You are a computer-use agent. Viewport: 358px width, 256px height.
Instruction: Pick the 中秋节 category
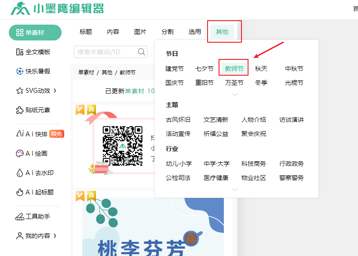[294, 69]
